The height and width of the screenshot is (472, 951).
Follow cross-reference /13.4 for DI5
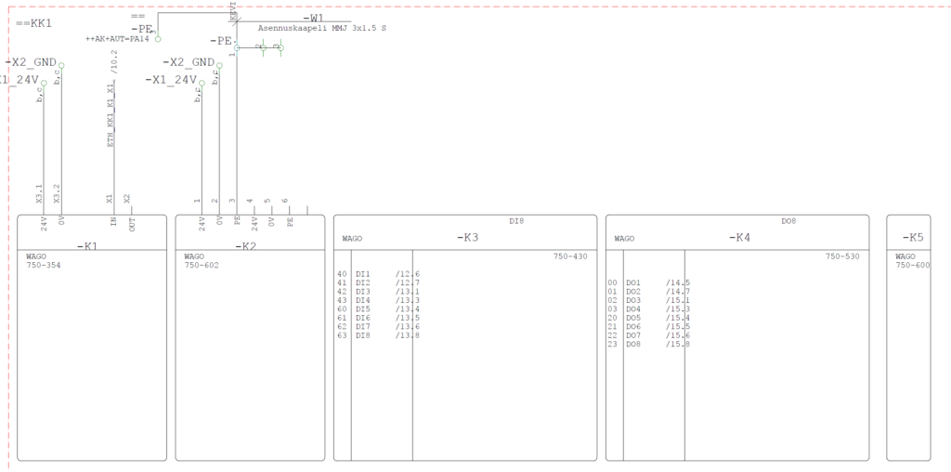(x=407, y=309)
